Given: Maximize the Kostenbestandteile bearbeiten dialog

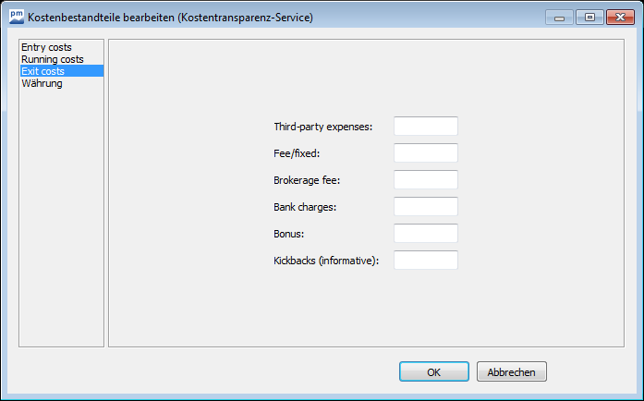Looking at the screenshot, I should pos(588,18).
